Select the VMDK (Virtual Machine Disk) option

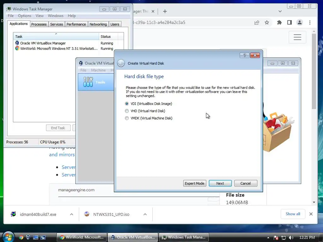(149, 118)
